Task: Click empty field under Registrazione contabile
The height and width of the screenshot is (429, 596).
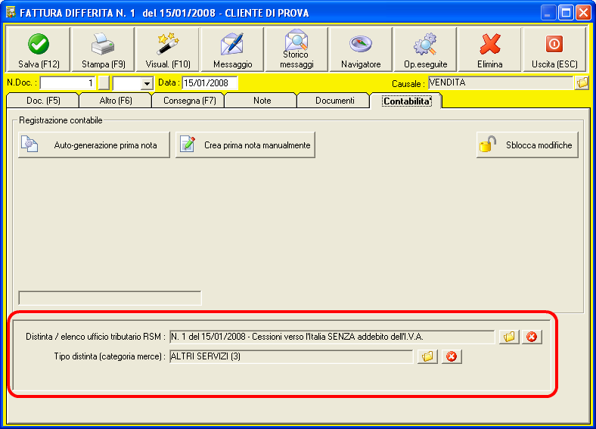Action: pos(110,298)
